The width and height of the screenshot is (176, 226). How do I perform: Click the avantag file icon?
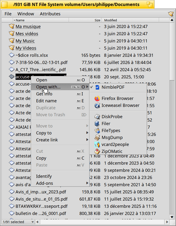pos(12,177)
